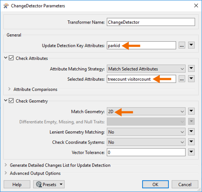
Task: Click the OK button
Action: click(155, 184)
